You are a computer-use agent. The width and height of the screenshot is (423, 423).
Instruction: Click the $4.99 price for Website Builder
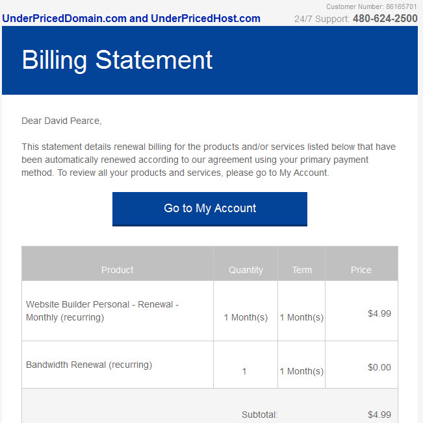point(379,313)
